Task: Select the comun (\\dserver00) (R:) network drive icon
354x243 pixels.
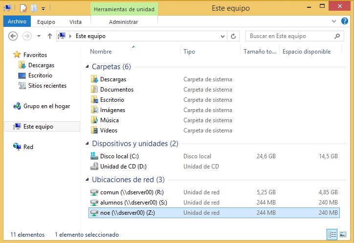Action: pos(94,192)
